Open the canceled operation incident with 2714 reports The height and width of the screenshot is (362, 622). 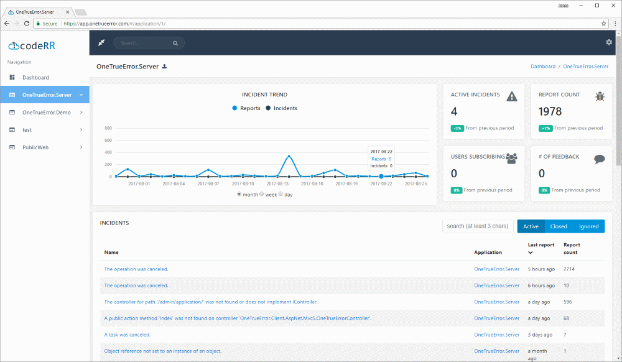click(136, 269)
